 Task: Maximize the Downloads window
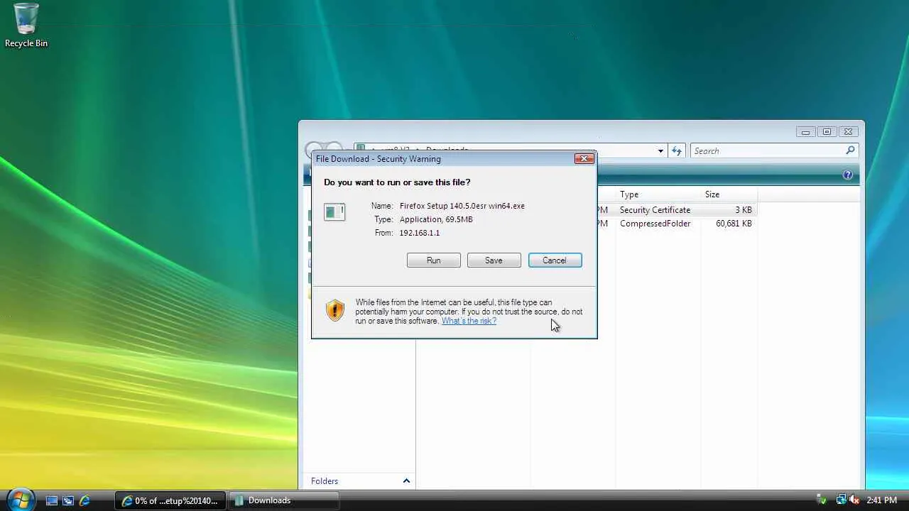click(x=827, y=132)
